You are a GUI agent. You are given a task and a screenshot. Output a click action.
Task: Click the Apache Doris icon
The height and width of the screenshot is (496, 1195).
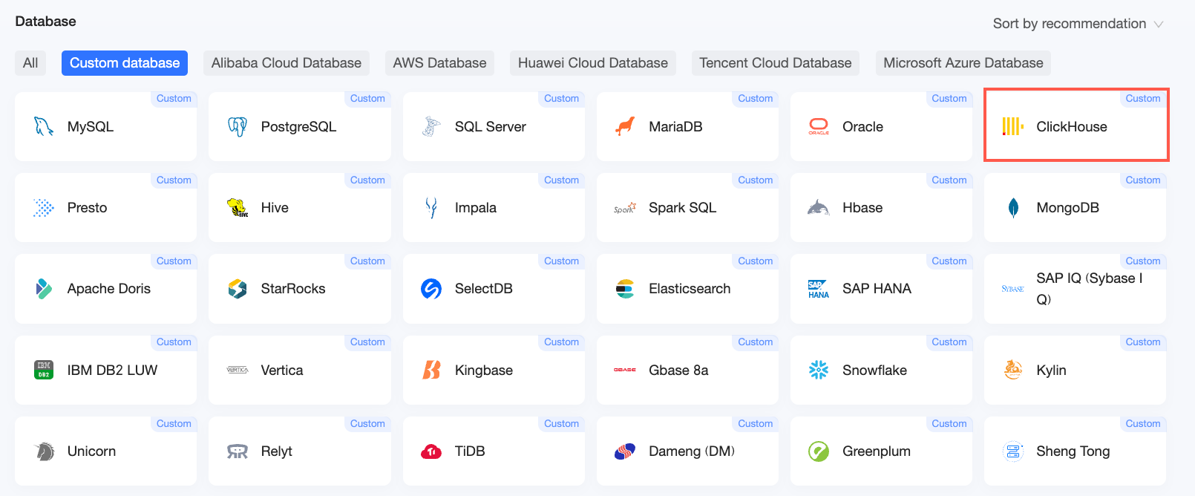click(44, 289)
